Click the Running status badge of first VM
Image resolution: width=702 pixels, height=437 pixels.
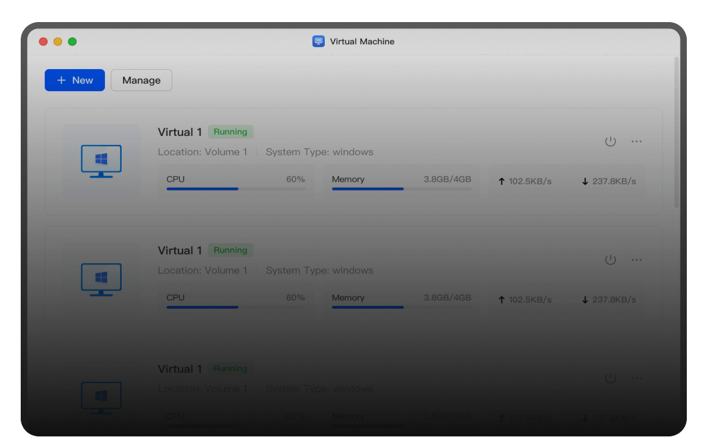230,132
